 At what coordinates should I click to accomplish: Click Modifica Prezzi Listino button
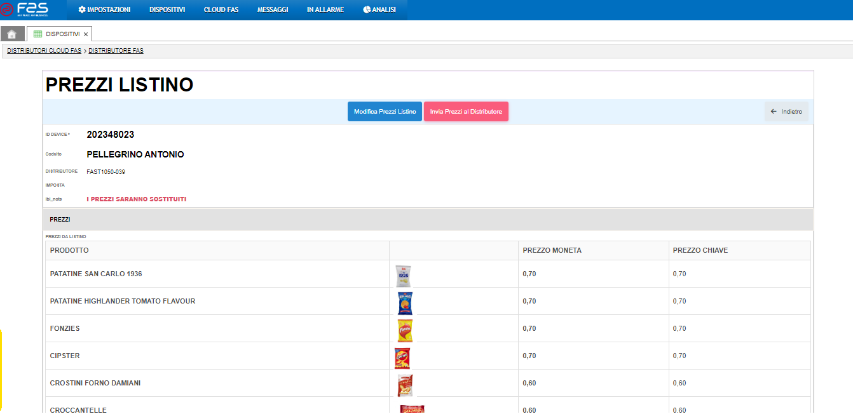pyautogui.click(x=385, y=112)
